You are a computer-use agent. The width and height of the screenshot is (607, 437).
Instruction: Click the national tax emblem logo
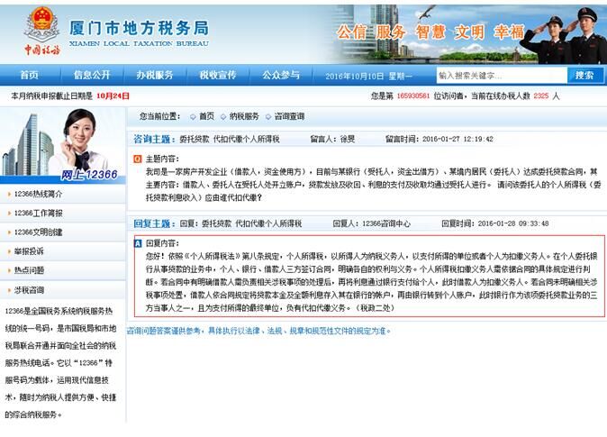pyautogui.click(x=41, y=31)
